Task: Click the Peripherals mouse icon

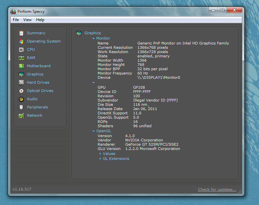Action: 21,107
